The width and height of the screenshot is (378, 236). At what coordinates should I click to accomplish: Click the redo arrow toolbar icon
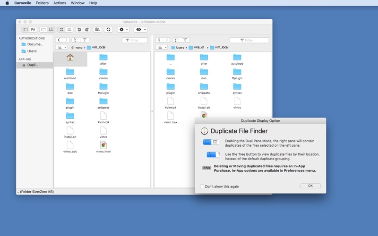tap(86, 30)
